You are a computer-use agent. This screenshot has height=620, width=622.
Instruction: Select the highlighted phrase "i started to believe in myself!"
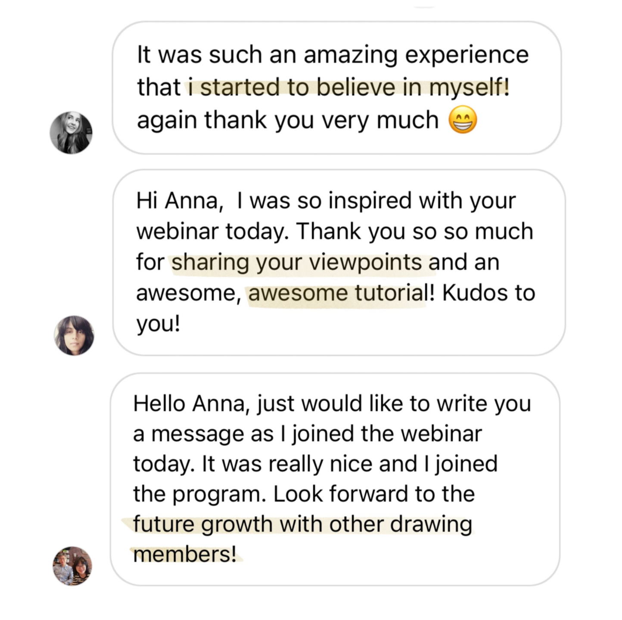pyautogui.click(x=348, y=87)
